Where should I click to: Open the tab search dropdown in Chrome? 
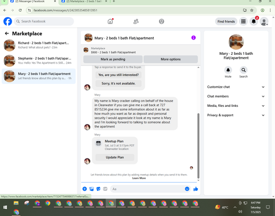point(4,1)
